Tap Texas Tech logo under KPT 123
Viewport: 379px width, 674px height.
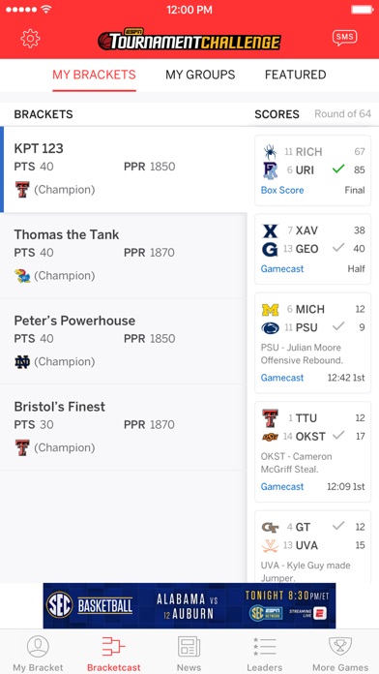pos(22,190)
